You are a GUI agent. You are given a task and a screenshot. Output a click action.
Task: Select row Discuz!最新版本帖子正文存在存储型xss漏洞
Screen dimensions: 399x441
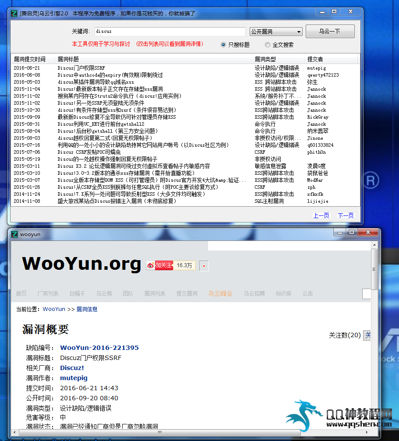[185, 89]
